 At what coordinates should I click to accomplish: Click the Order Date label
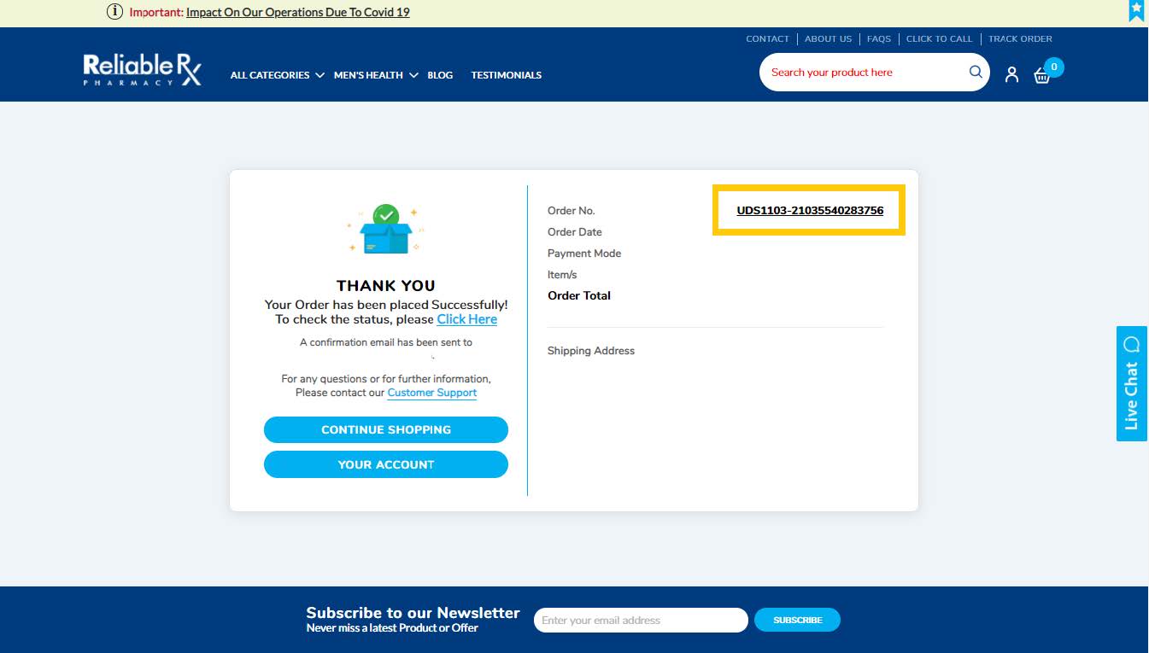pyautogui.click(x=575, y=232)
